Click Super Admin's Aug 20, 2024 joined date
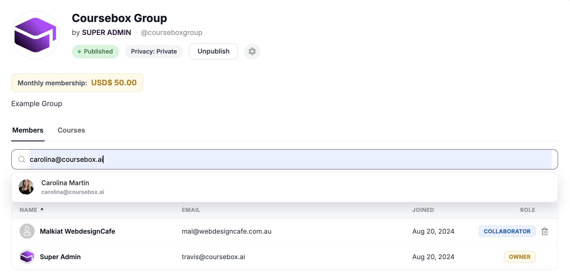Screen dimensions: 570x279 (x=433, y=257)
